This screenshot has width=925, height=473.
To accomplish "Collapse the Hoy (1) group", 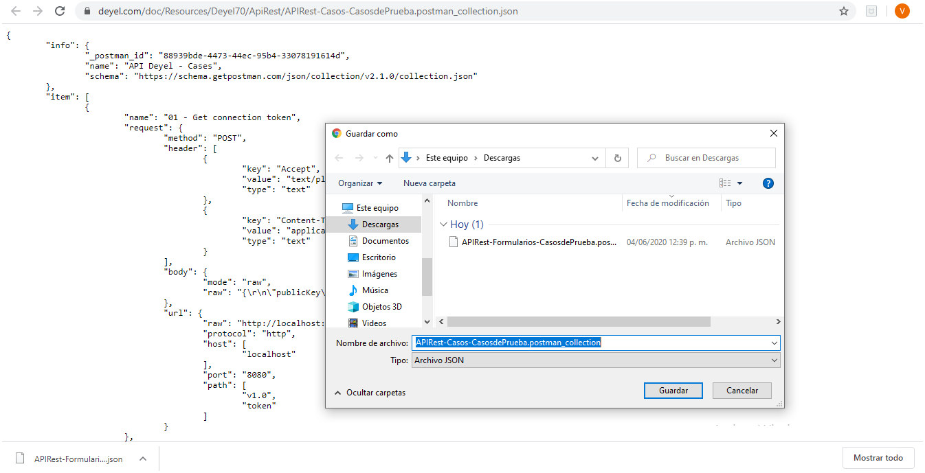I will click(443, 224).
